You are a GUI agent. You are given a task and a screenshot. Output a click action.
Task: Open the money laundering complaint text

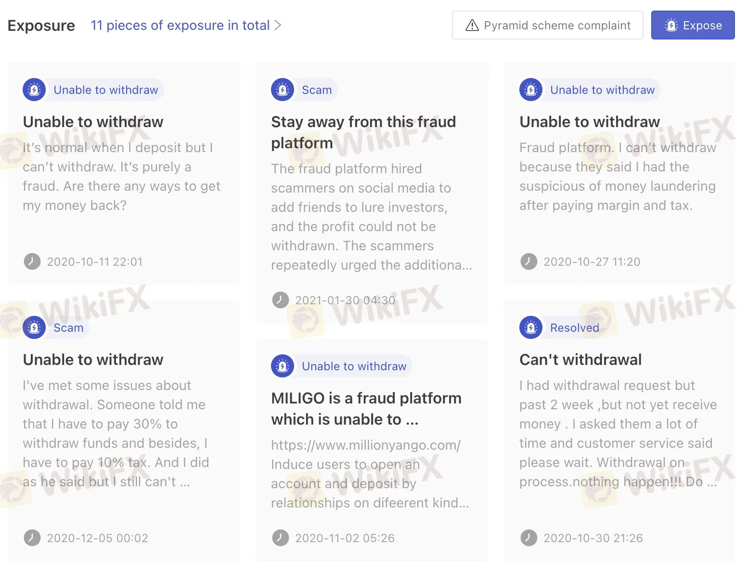pos(617,177)
